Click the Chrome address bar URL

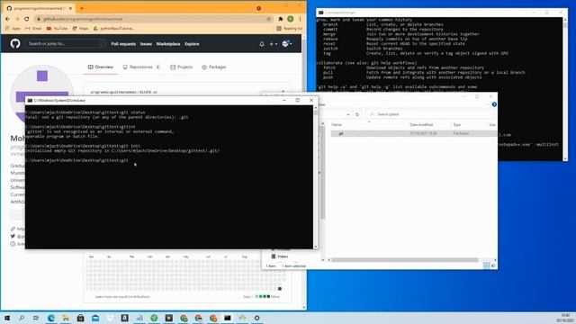(x=83, y=19)
